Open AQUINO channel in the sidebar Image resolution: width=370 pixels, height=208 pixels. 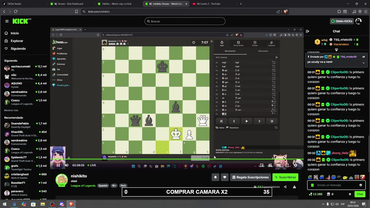point(25,85)
